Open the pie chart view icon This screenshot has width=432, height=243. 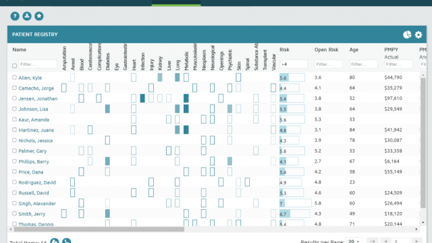(x=407, y=34)
